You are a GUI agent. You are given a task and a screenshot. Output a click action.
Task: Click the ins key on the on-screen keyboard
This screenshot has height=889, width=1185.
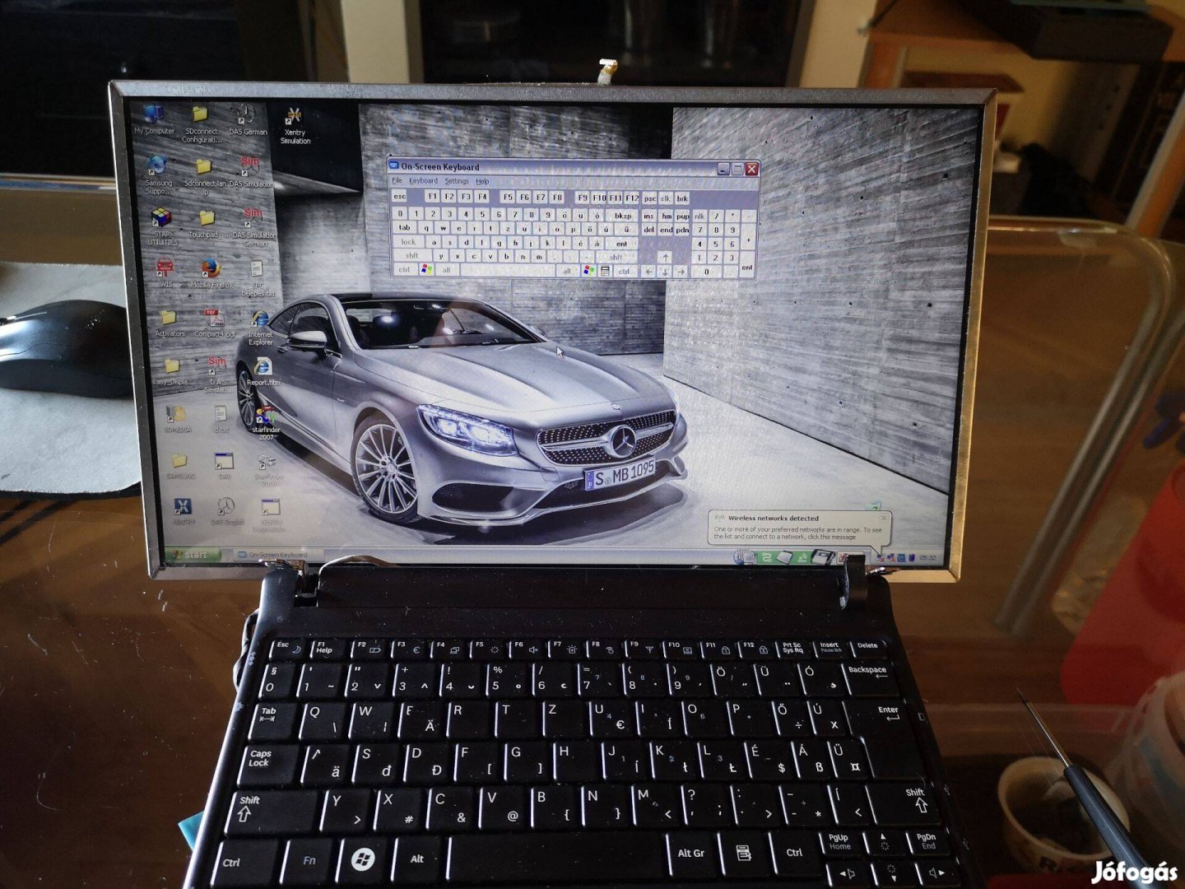648,216
